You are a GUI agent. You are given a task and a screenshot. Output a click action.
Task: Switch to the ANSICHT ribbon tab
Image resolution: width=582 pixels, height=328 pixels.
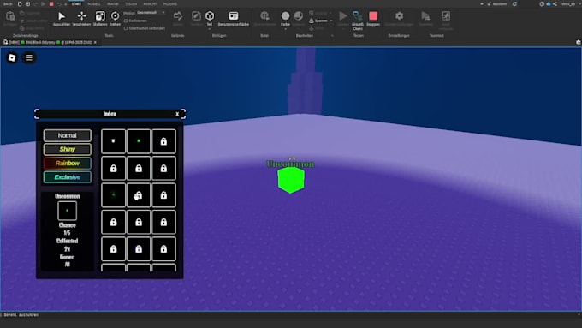pyautogui.click(x=150, y=3)
